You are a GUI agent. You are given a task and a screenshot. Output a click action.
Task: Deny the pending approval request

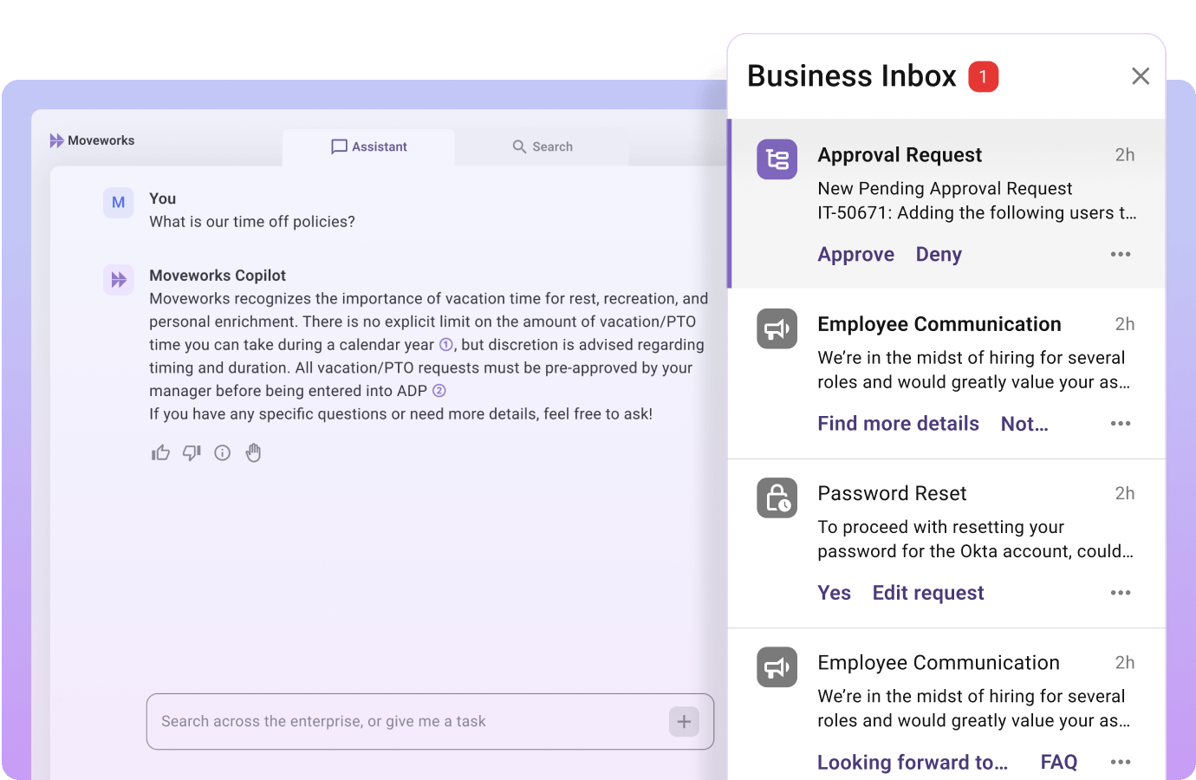click(939, 255)
